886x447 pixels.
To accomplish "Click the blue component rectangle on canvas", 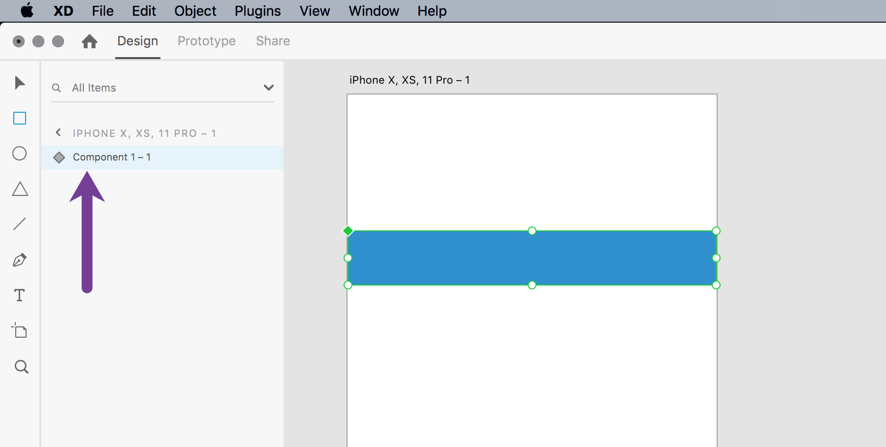I will (x=532, y=257).
